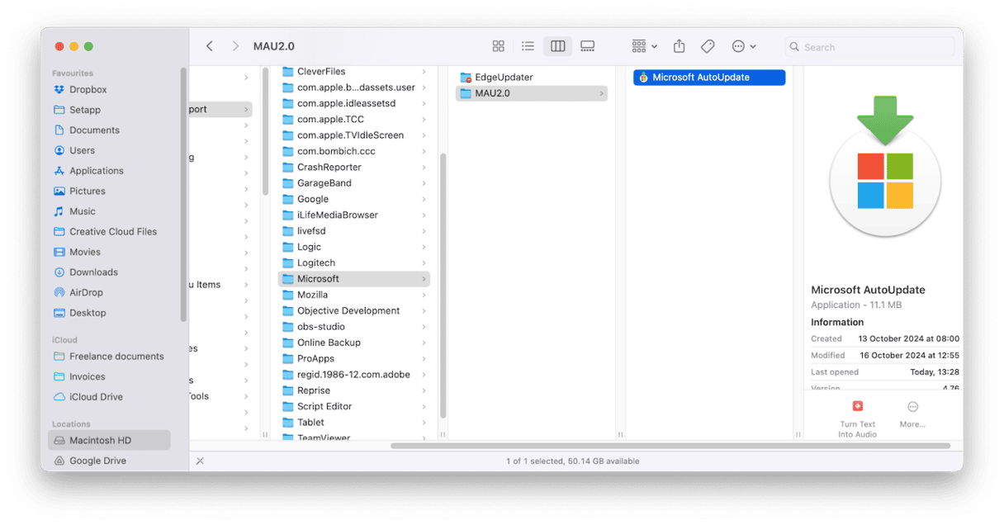
Task: Click Turn Text Into Audio action
Action: [x=857, y=418]
